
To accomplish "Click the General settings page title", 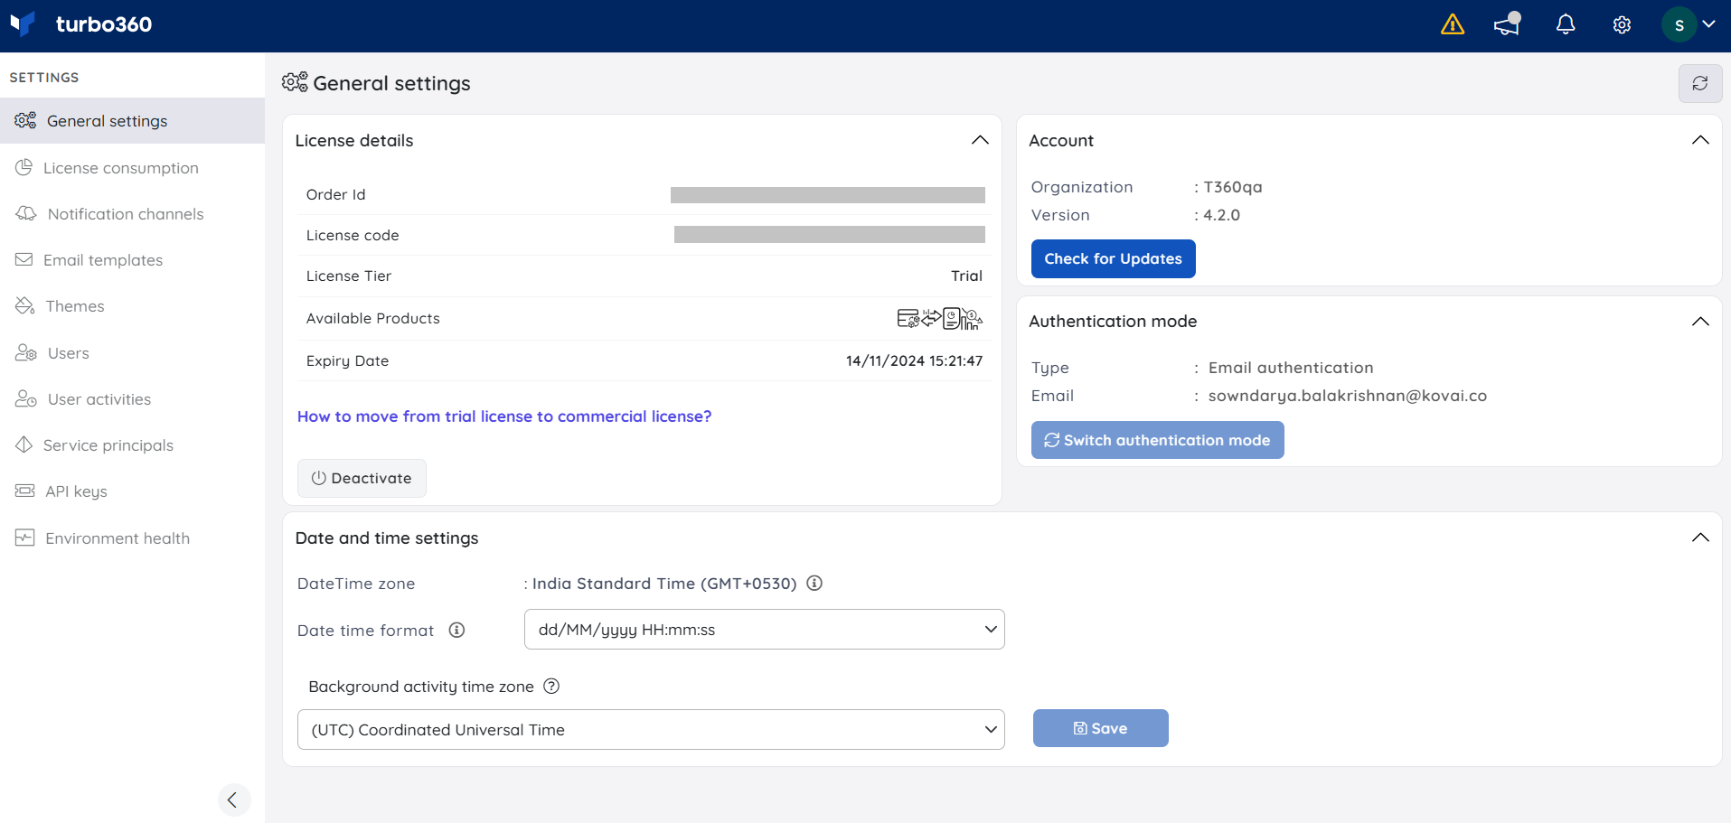I will (x=391, y=83).
